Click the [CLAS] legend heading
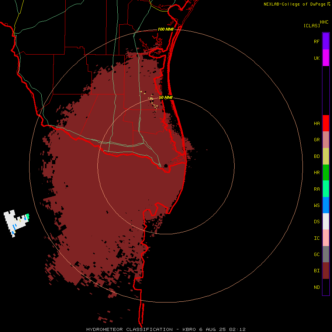 pyautogui.click(x=312, y=25)
